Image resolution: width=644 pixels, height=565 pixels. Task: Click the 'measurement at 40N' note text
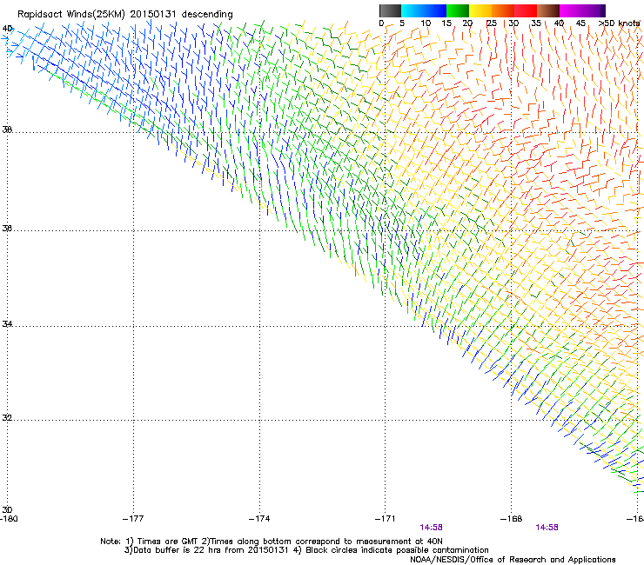(399, 542)
